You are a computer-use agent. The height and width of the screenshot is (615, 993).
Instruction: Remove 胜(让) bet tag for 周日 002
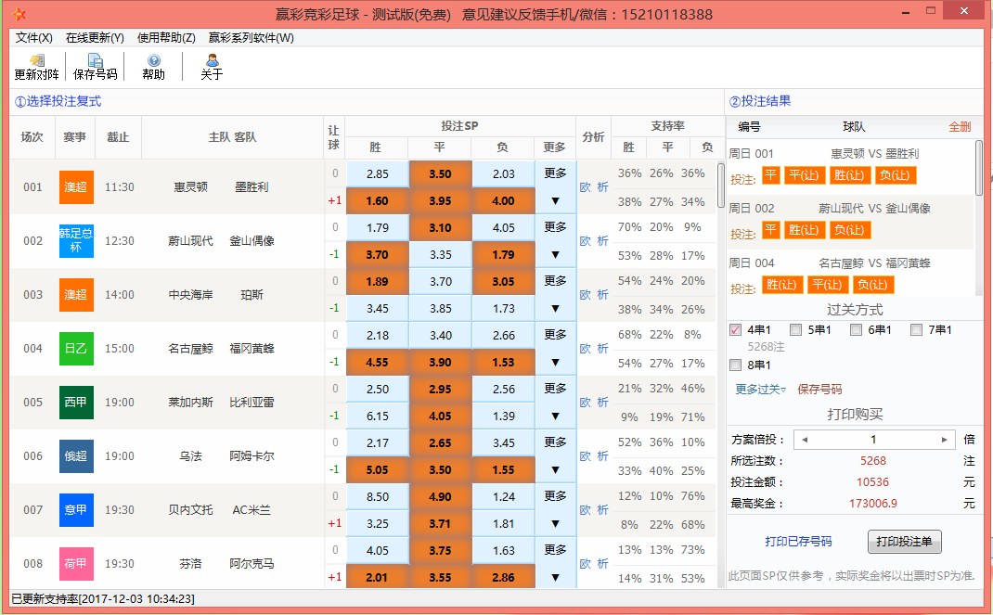804,230
